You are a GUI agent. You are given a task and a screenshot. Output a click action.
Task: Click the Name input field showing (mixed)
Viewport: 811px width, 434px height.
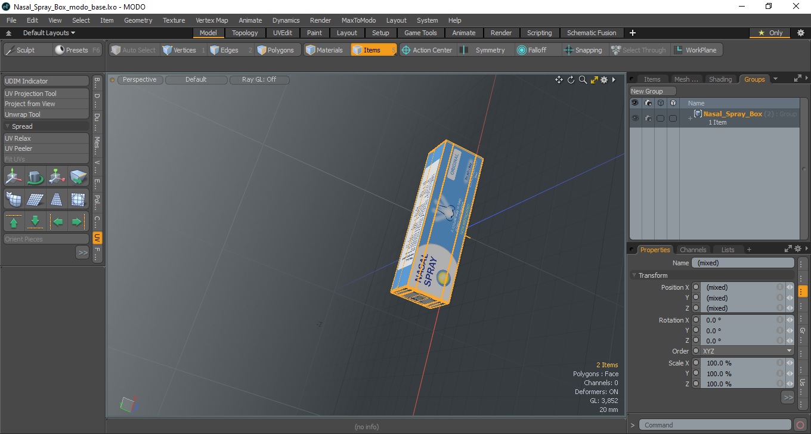pos(742,263)
